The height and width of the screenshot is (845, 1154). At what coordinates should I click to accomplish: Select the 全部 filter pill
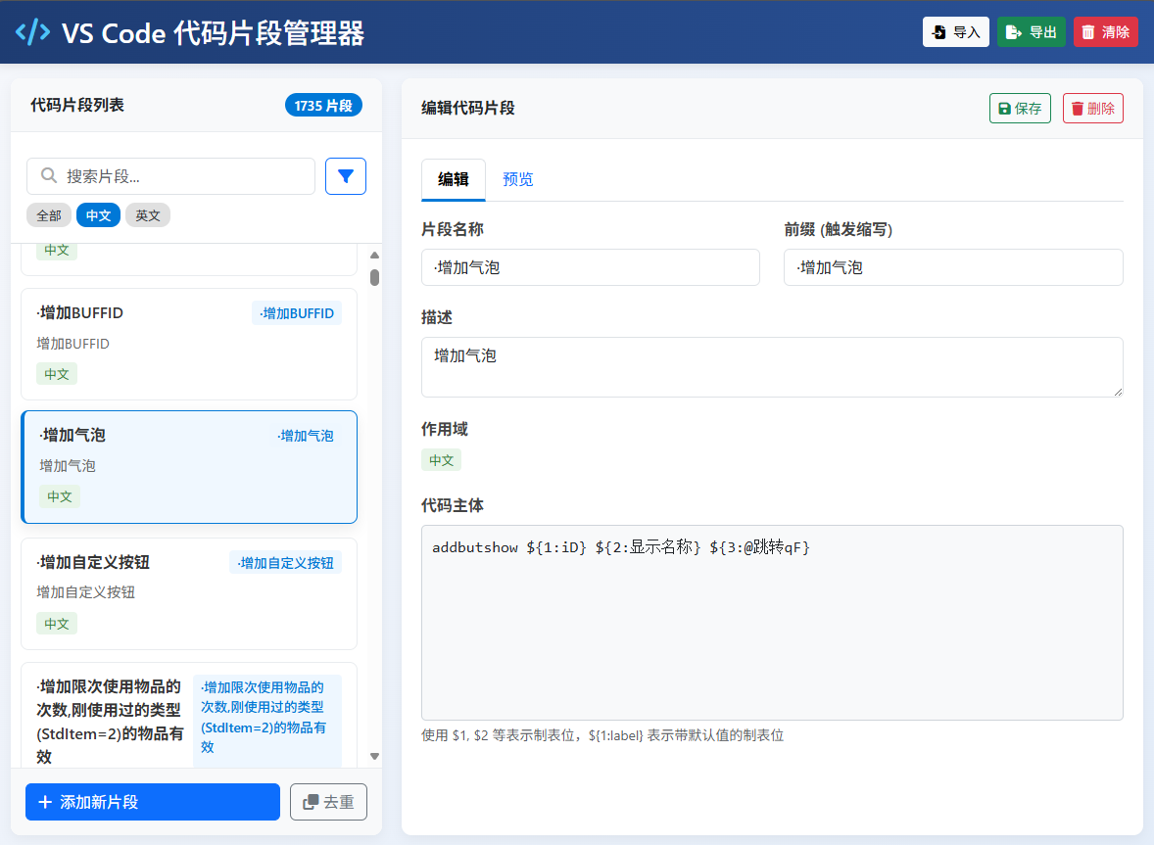click(49, 215)
